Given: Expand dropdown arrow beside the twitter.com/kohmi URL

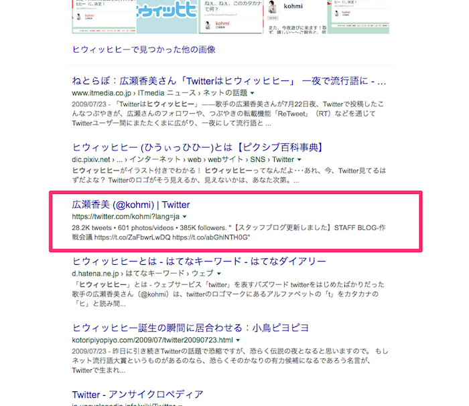Looking at the screenshot, I should point(185,217).
